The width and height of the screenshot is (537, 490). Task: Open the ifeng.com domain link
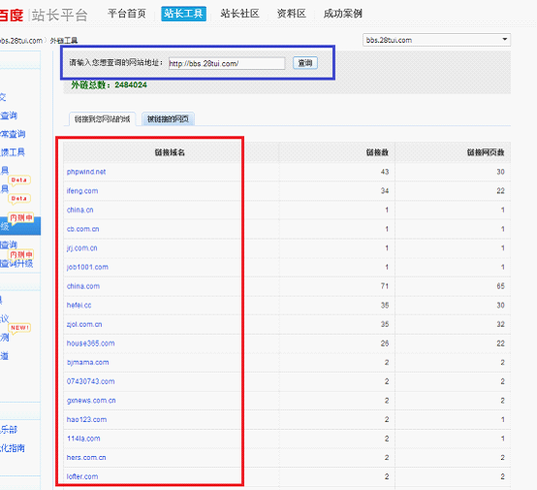point(82,191)
